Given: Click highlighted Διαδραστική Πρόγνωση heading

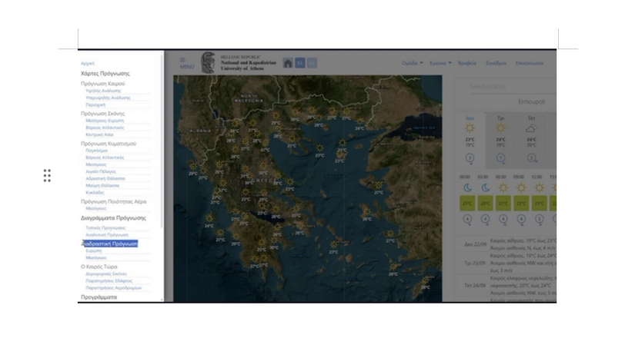Looking at the screenshot, I should [x=110, y=244].
